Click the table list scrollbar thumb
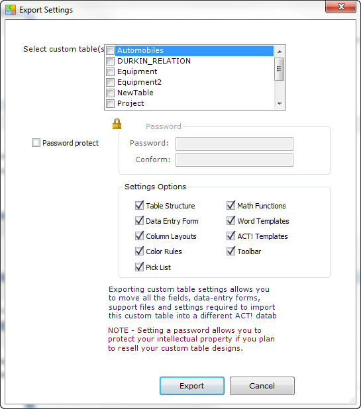The height and width of the screenshot is (409, 361). tap(280, 69)
